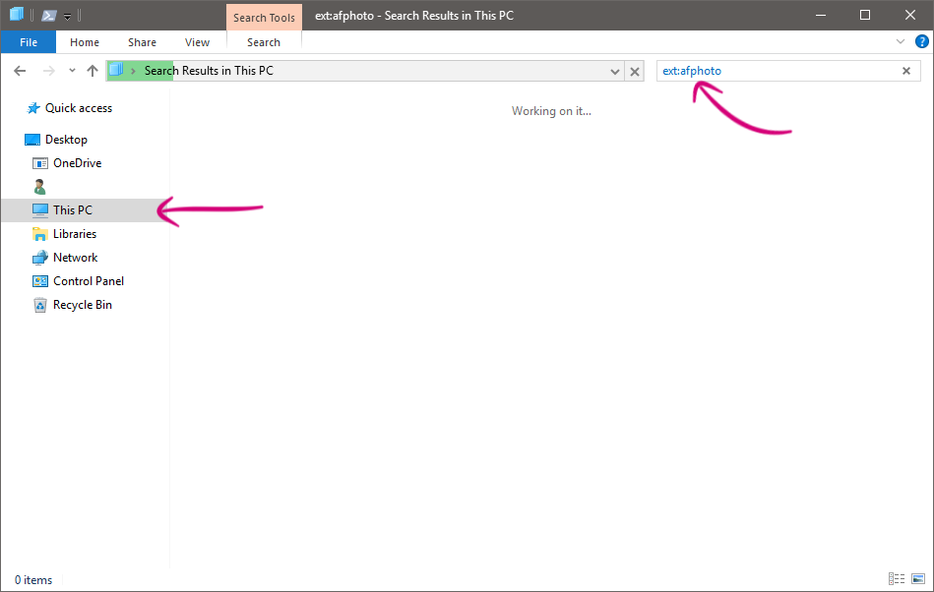Viewport: 934px width, 592px height.
Task: Go forward with the right arrow button
Action: tap(49, 71)
